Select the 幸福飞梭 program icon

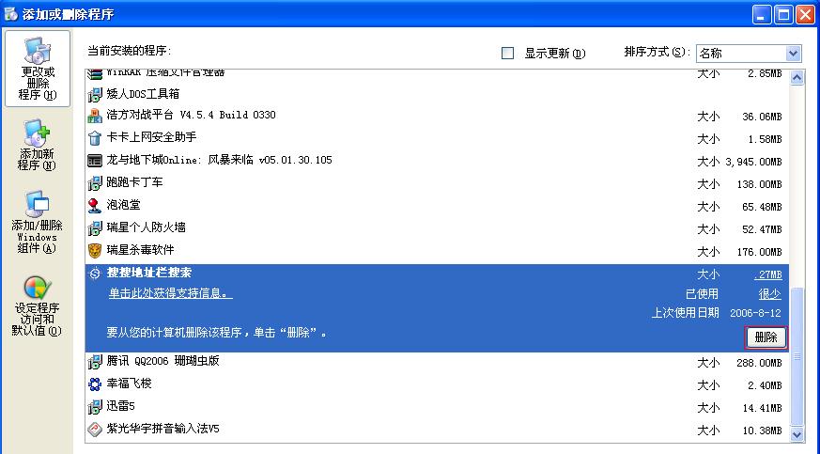coord(95,384)
